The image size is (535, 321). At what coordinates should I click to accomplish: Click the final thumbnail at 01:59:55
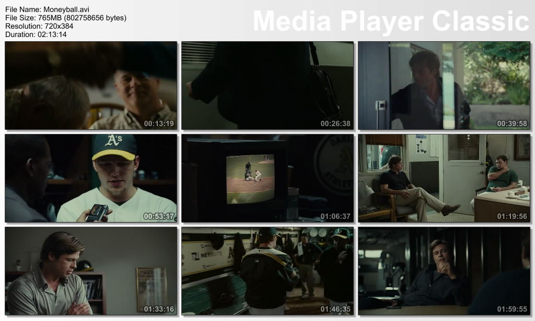444,270
